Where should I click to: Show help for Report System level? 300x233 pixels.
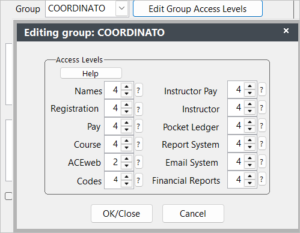pos(262,144)
